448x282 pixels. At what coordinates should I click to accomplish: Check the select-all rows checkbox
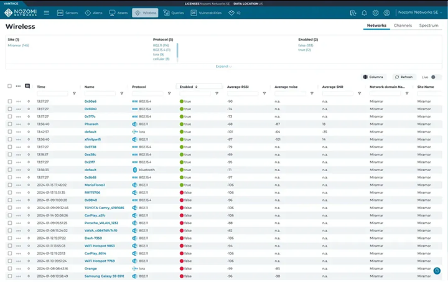click(x=9, y=87)
